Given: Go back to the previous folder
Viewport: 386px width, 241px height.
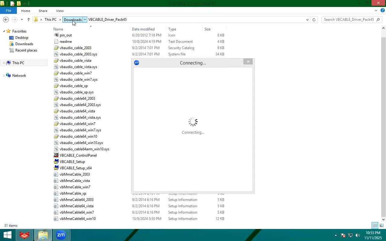Looking at the screenshot, I should click(x=6, y=20).
